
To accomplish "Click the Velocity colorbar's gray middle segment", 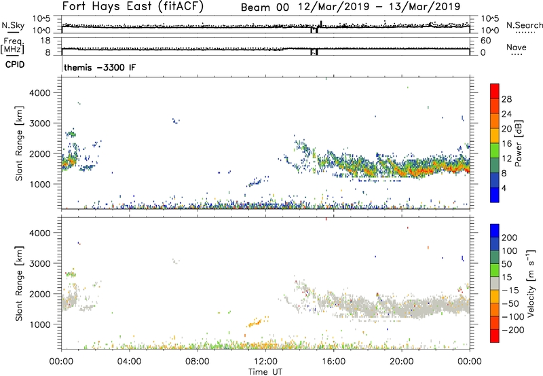I will (495, 284).
